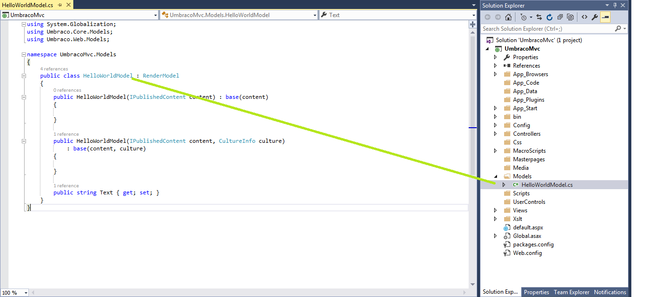Screen dimensions: 646x297
Task: Click the 1 reference link above Text property
Action: pyautogui.click(x=66, y=185)
